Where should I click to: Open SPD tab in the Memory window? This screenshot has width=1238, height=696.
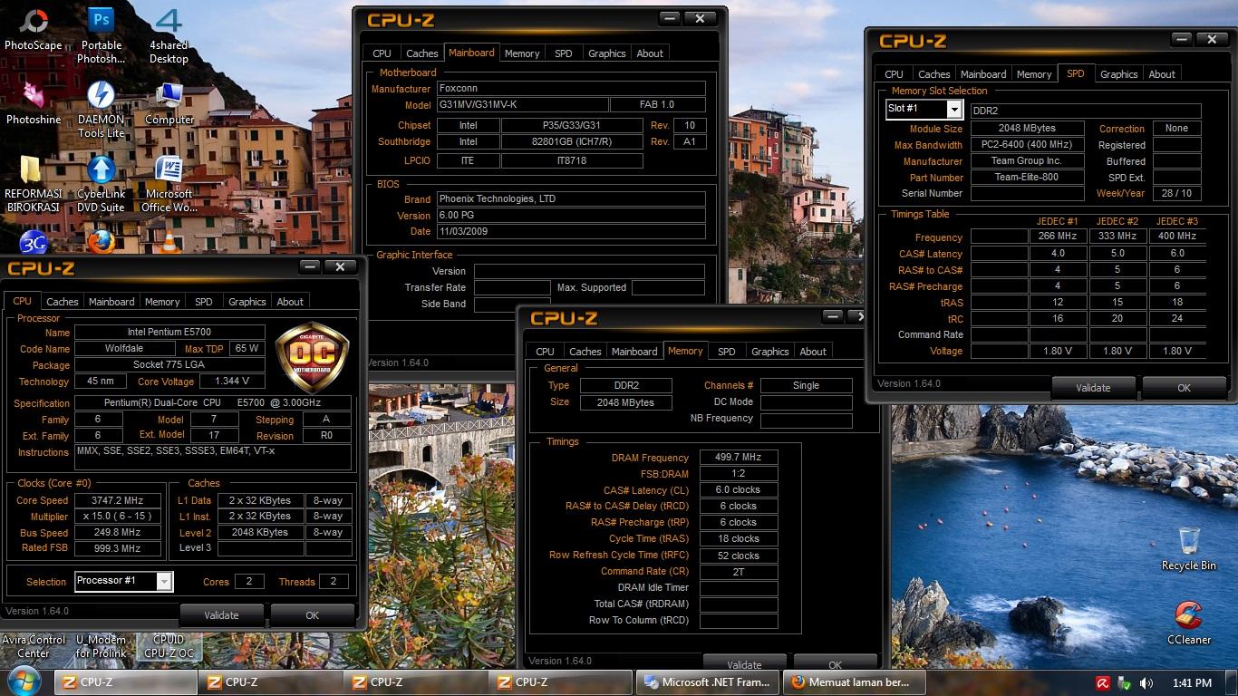click(x=727, y=352)
